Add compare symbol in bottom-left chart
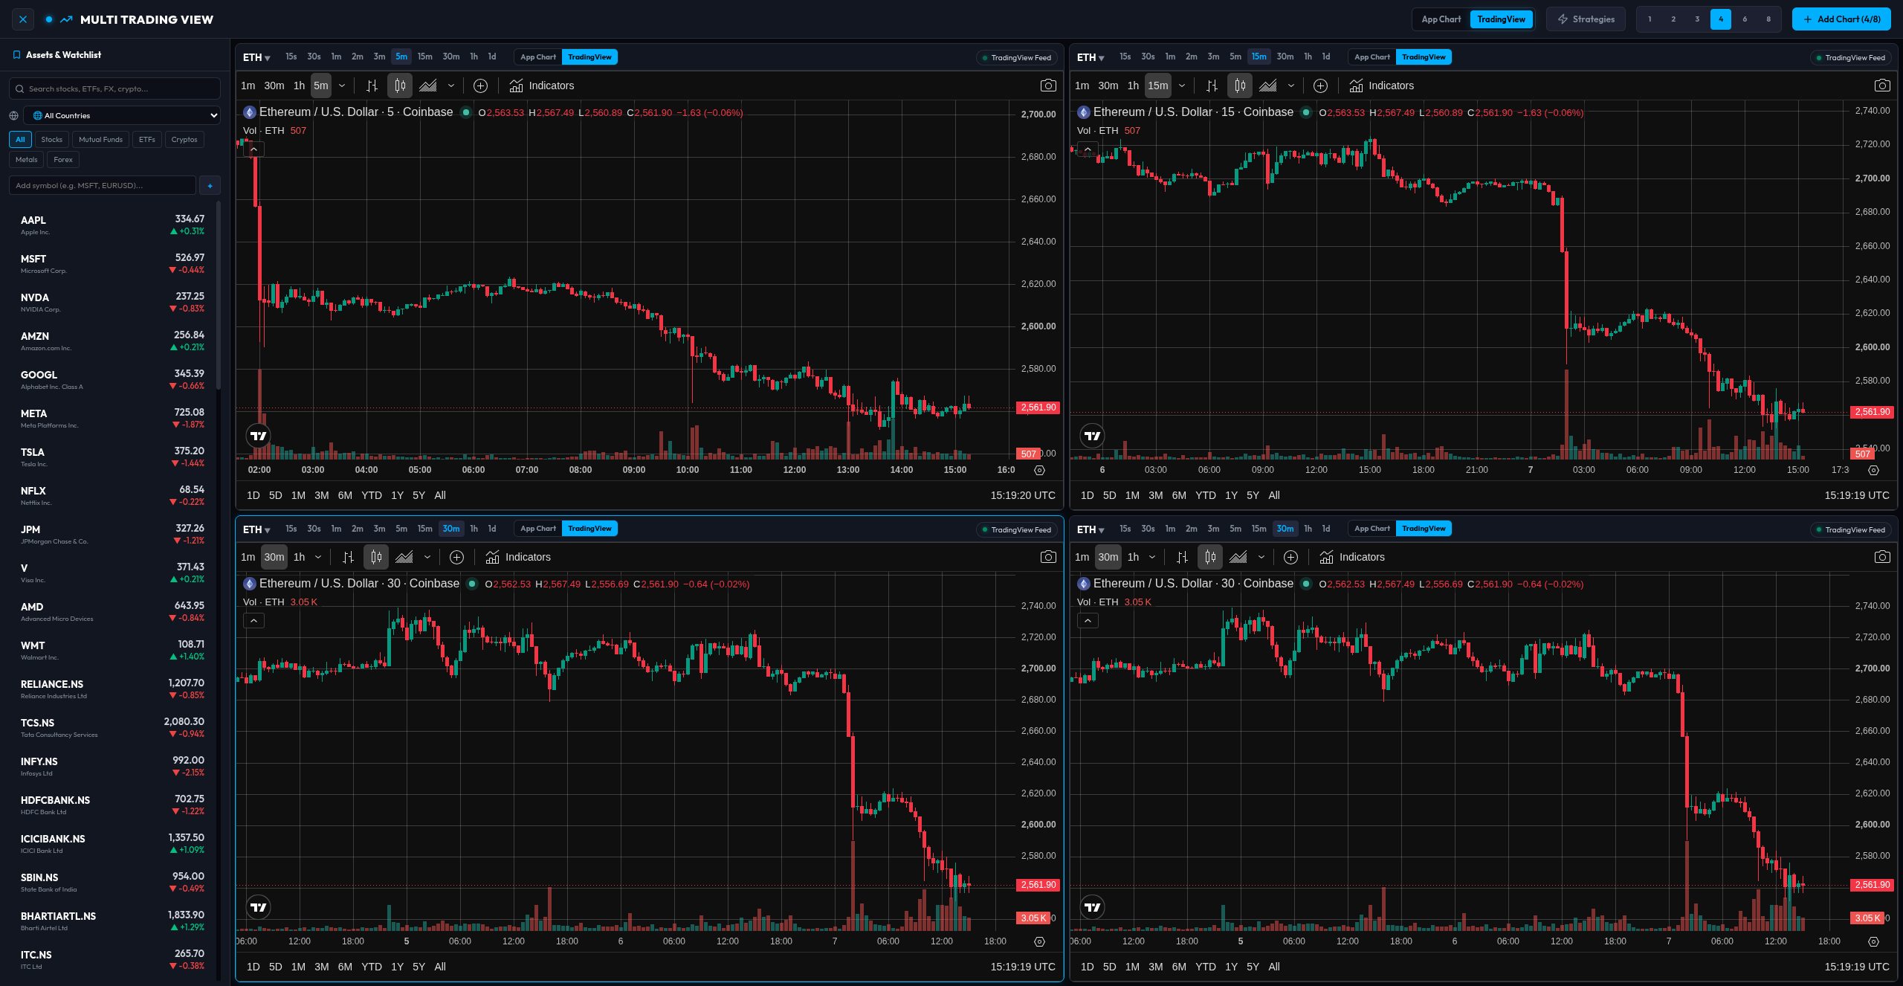This screenshot has width=1903, height=986. [457, 557]
